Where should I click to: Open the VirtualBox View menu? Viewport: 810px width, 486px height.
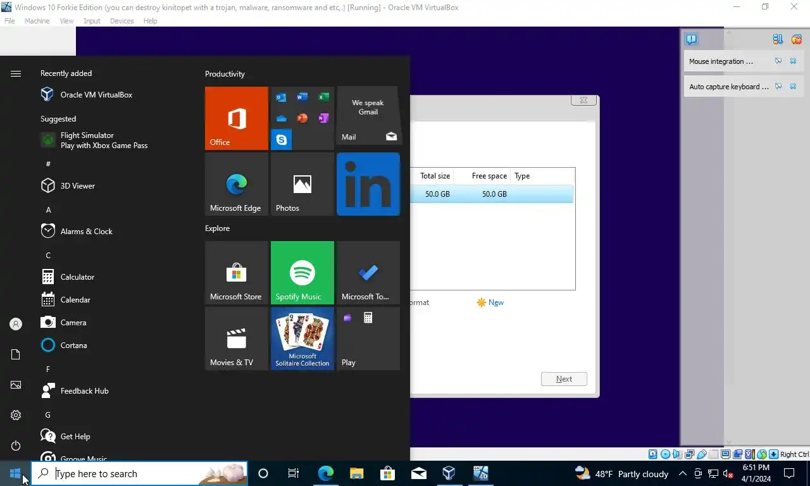click(x=66, y=21)
